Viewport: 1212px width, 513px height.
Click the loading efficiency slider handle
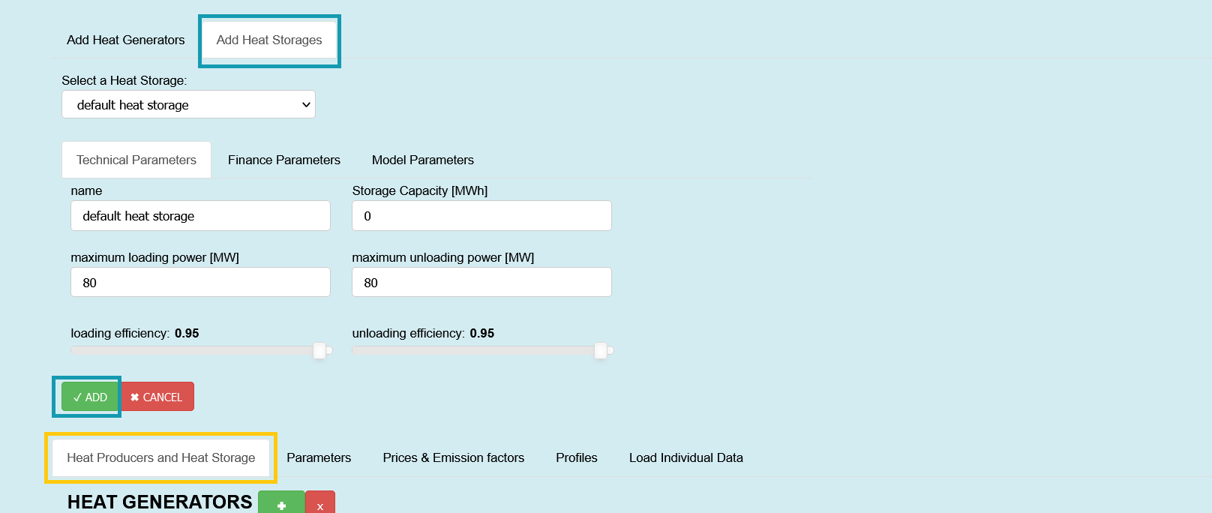319,350
